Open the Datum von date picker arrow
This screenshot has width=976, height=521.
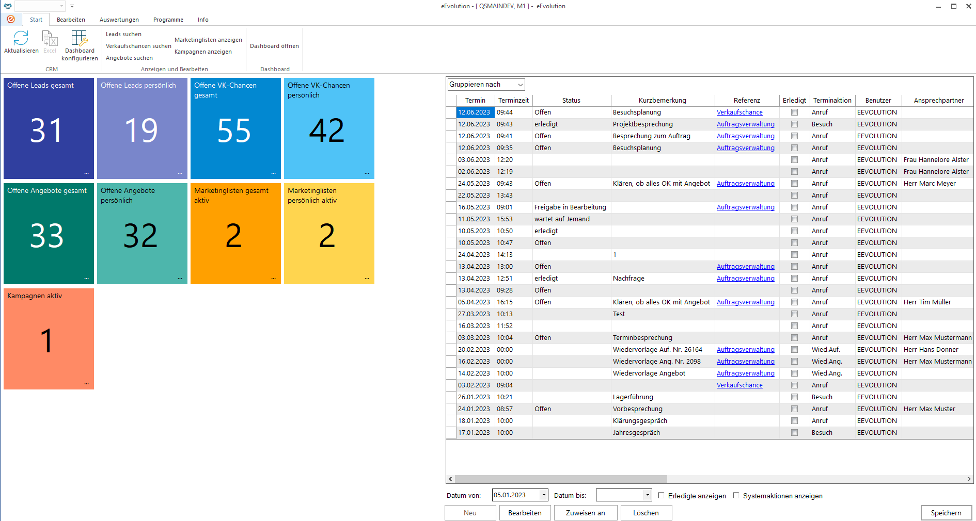(543, 495)
